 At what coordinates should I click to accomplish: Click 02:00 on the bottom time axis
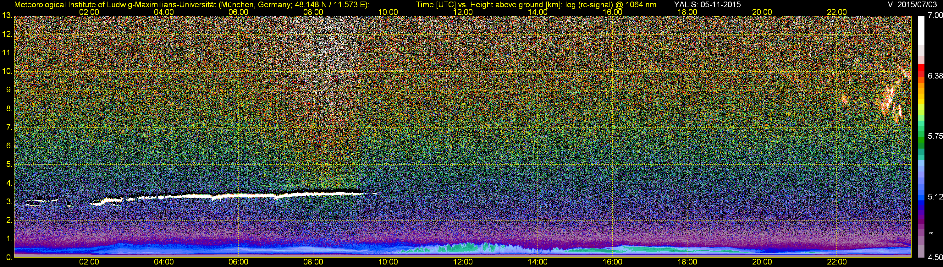89,262
